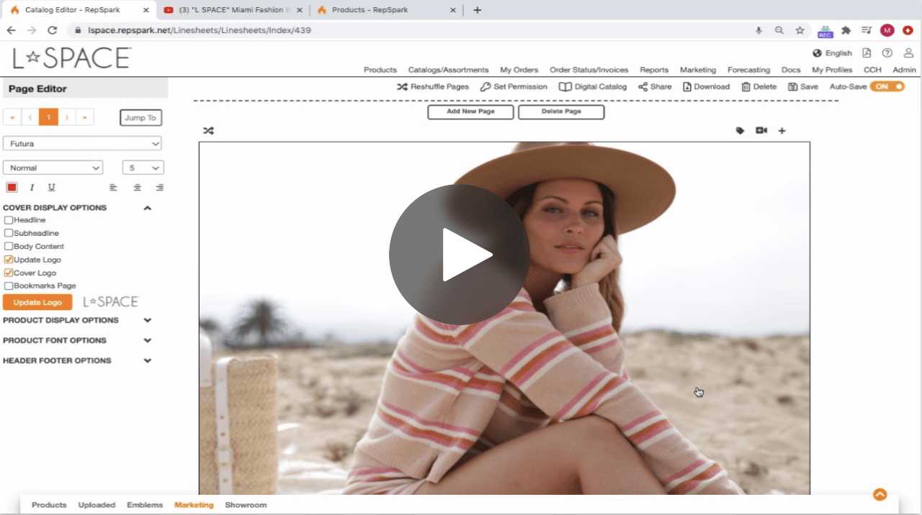Screen dimensions: 922x515
Task: Click the underline formatting icon
Action: 51,188
